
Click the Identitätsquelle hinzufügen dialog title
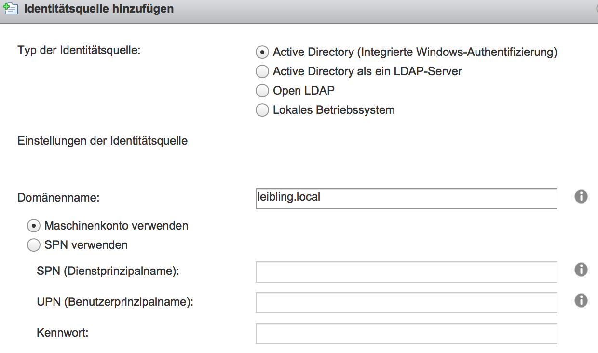(99, 9)
